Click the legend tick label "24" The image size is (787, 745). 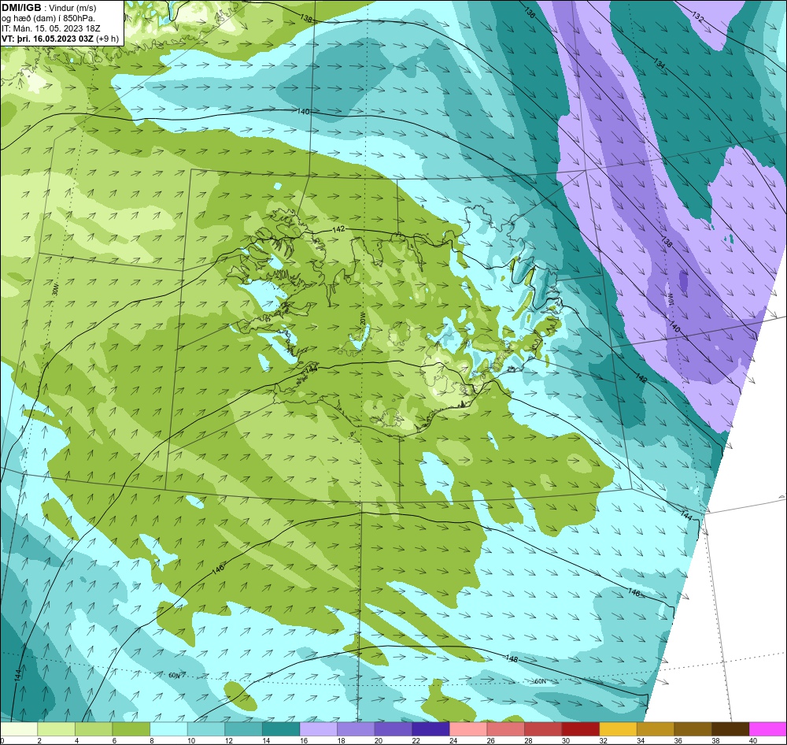coord(454,740)
